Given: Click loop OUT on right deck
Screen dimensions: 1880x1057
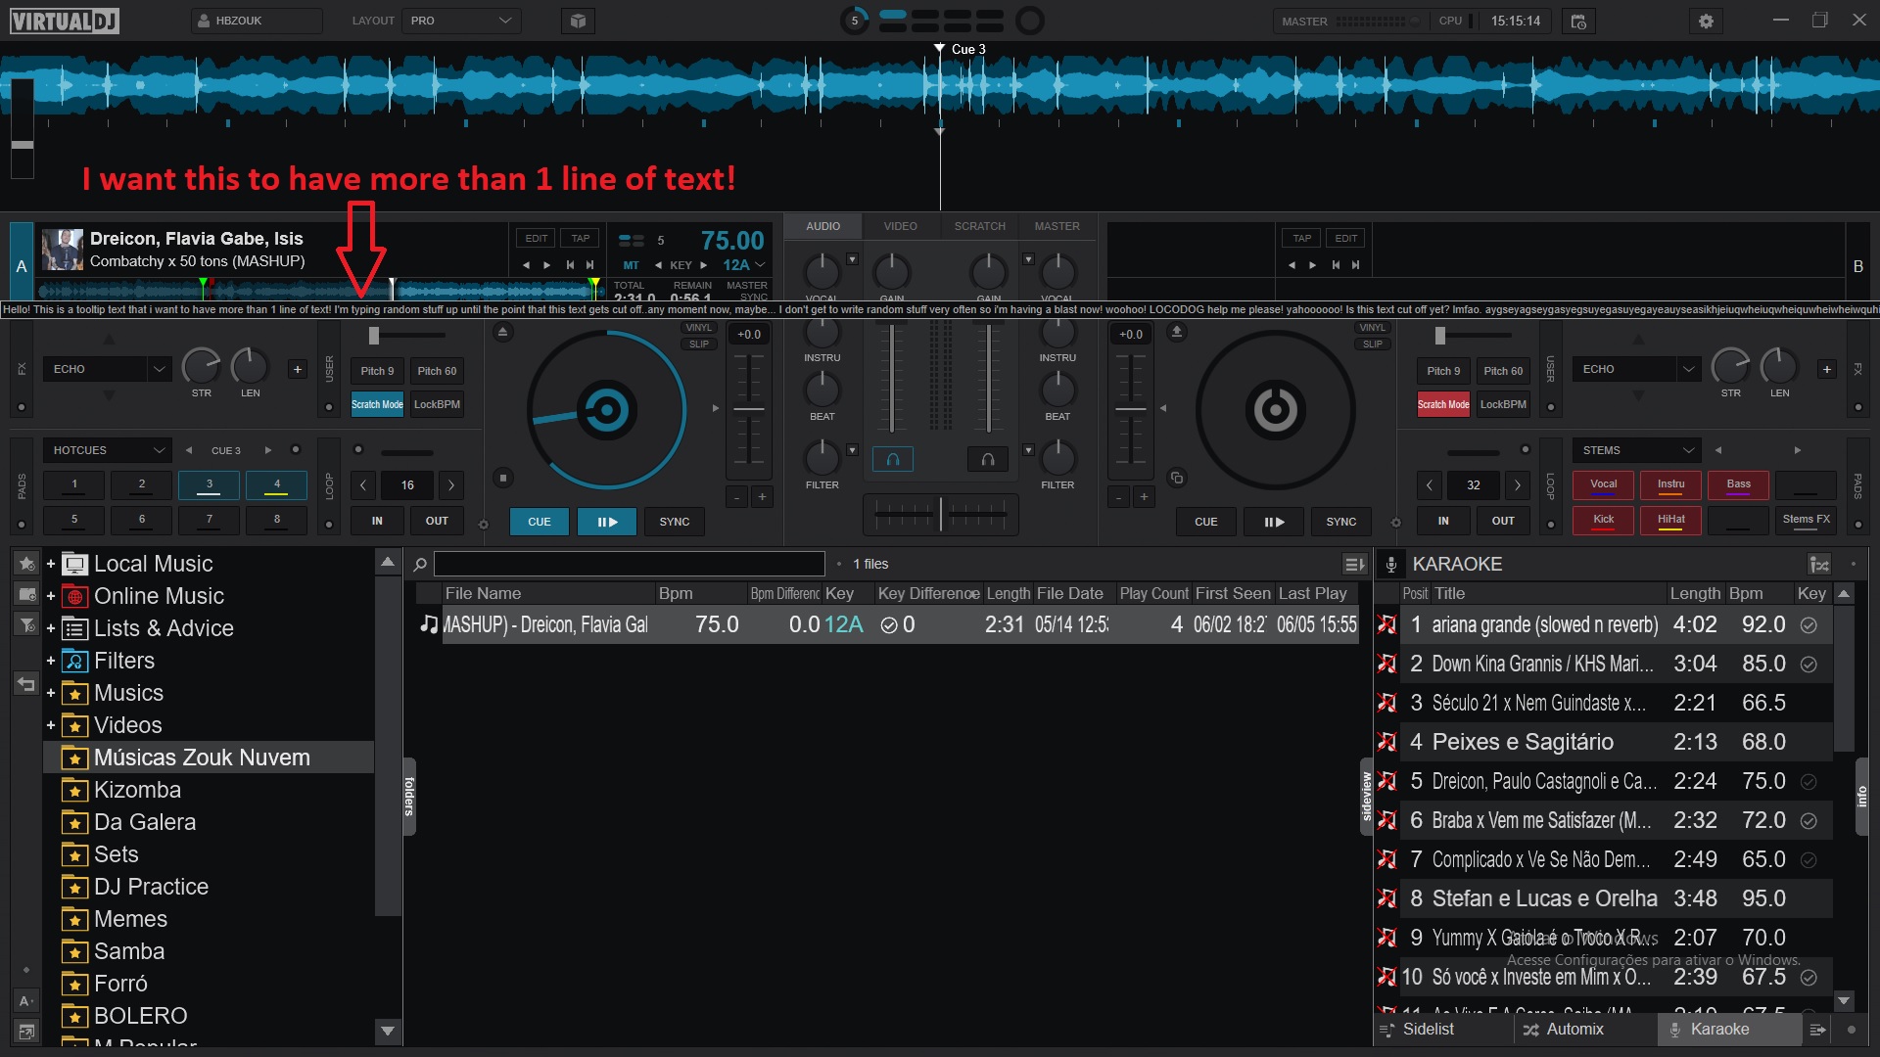Looking at the screenshot, I should tap(1503, 521).
